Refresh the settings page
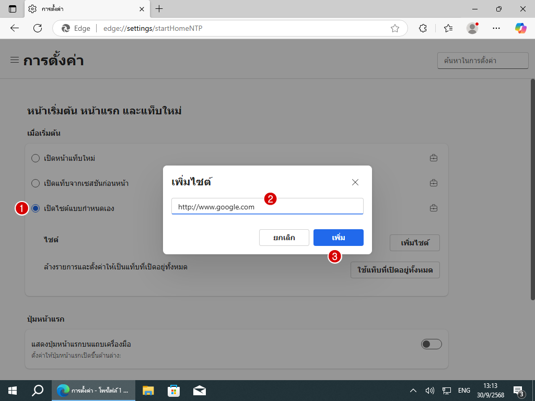Screen dimensions: 535x401 click(38, 28)
